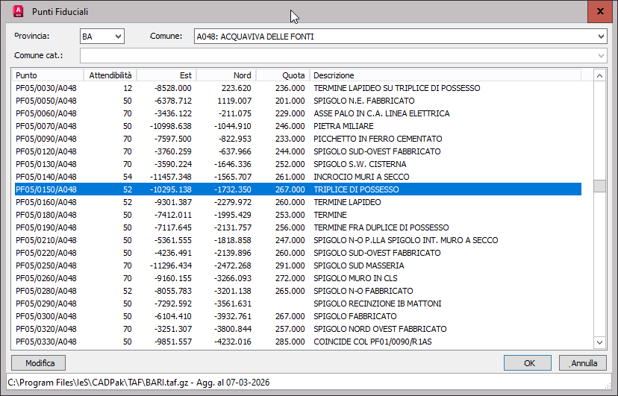Sort by the Descrizione column header
Viewport: 618px width, 396px height.
tap(446, 75)
